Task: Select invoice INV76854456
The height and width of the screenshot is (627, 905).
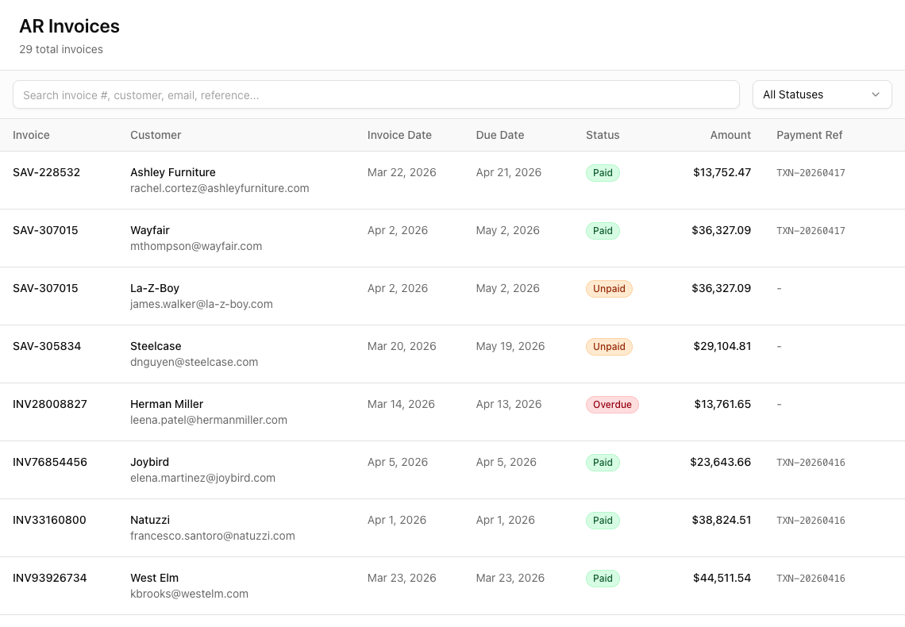Action: point(50,462)
